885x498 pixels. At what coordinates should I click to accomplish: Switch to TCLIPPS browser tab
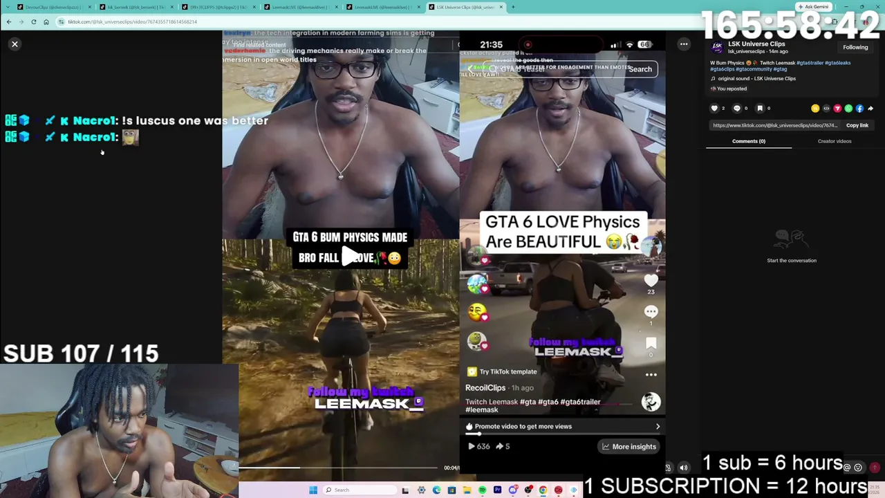pyautogui.click(x=219, y=7)
